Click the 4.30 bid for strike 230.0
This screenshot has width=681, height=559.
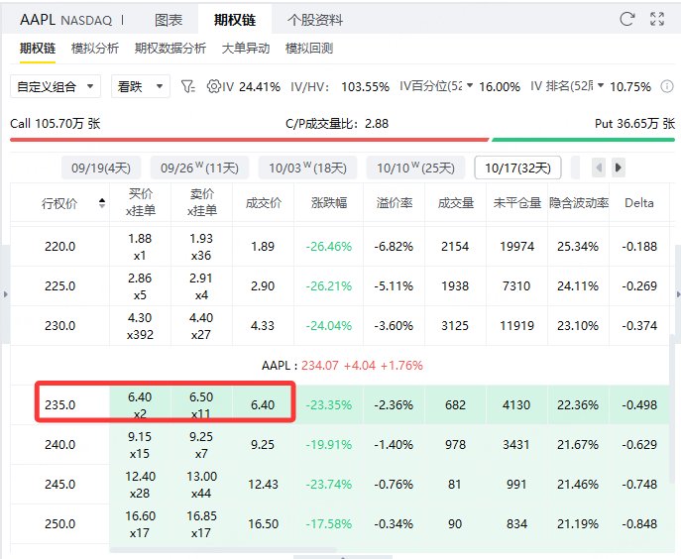click(140, 317)
